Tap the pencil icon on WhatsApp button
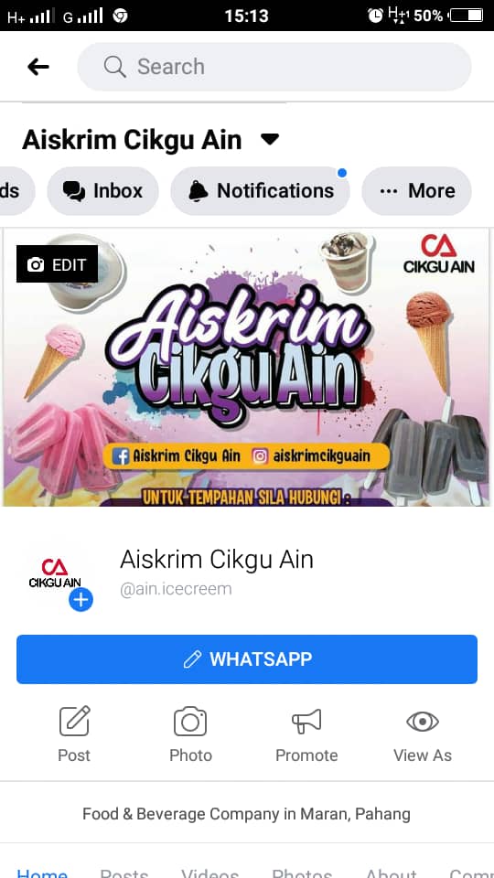 point(192,659)
